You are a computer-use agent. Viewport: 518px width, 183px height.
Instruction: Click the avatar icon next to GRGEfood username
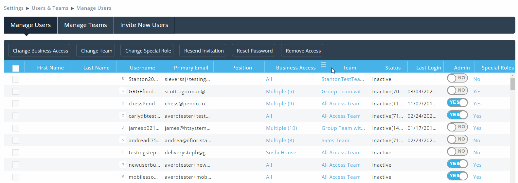click(123, 91)
